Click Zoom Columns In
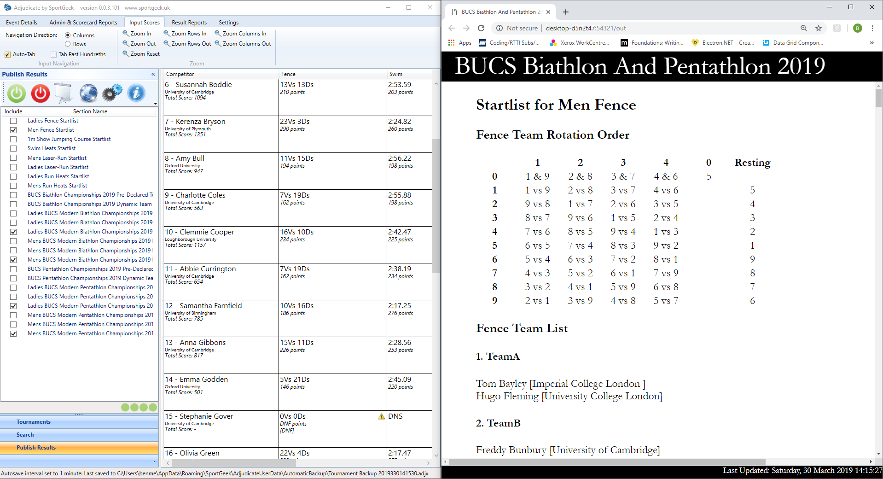The height and width of the screenshot is (479, 883). coord(241,34)
